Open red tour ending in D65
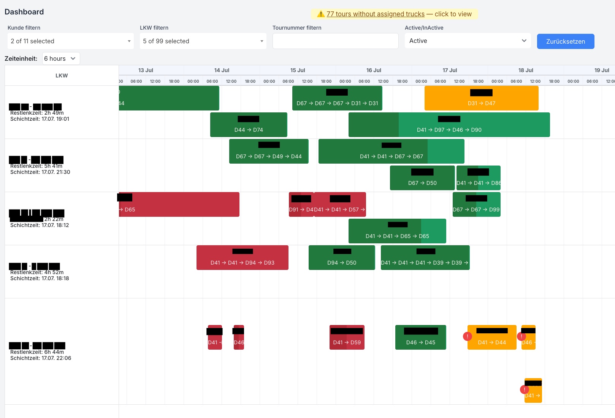The width and height of the screenshot is (615, 418). (x=179, y=204)
